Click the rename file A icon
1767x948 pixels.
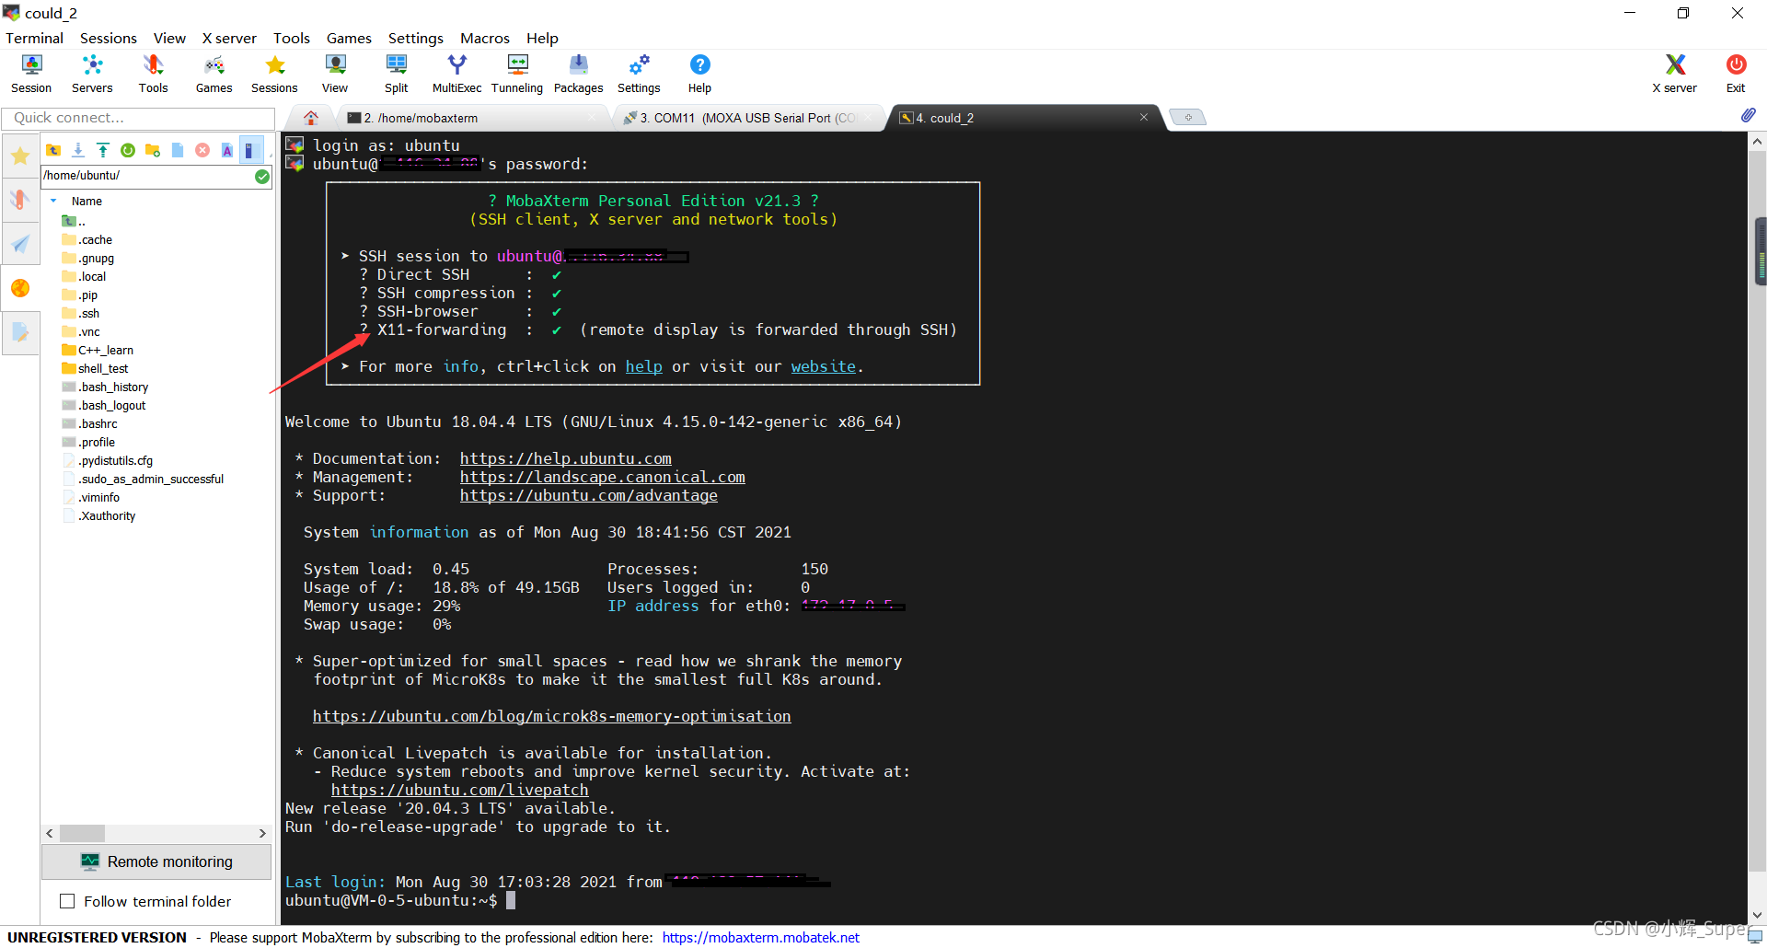click(x=227, y=150)
